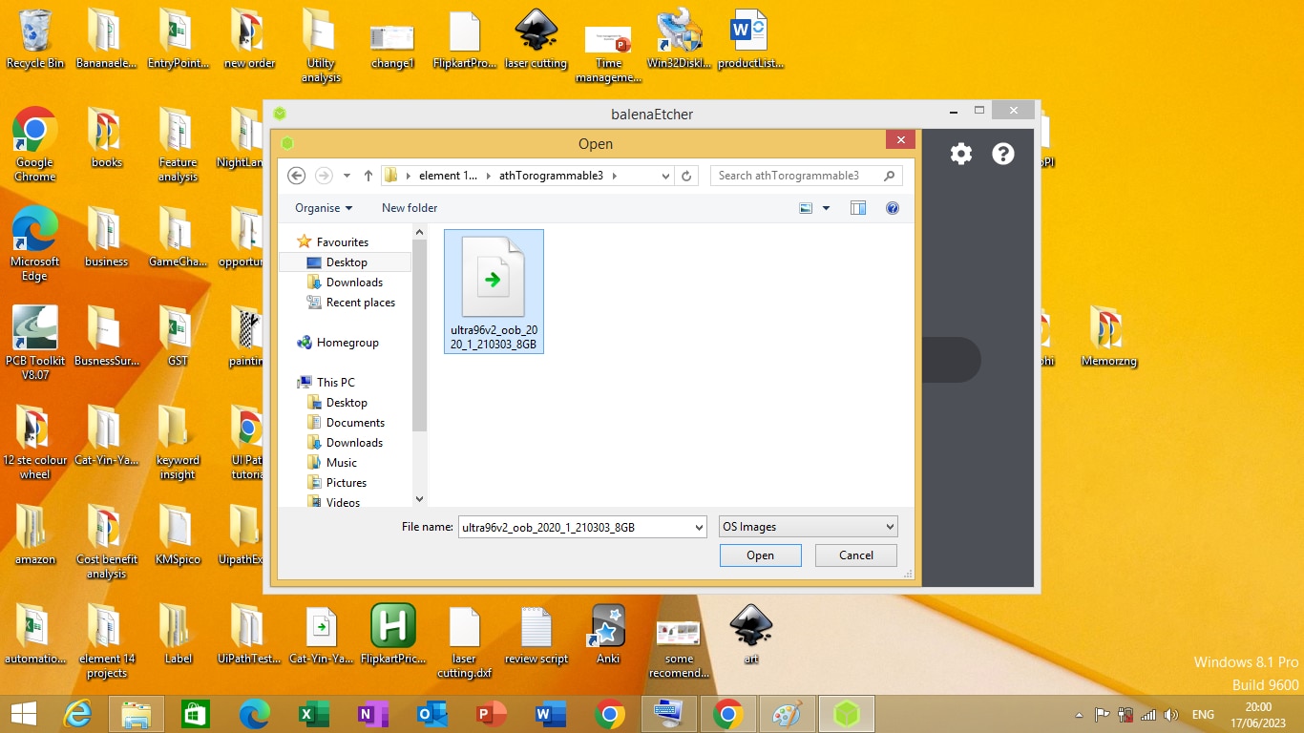Open balenaEtcher settings gear icon

(960, 154)
